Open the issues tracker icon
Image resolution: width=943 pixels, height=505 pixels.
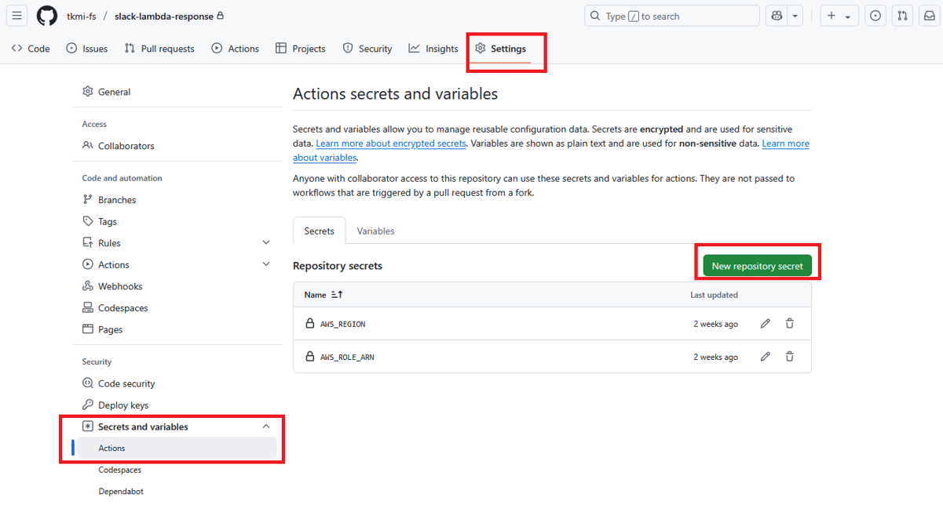pos(875,15)
